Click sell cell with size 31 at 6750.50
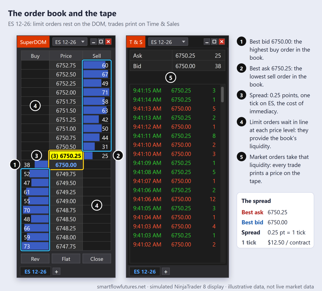Viewport: 322px width, 291px height. coord(97,146)
